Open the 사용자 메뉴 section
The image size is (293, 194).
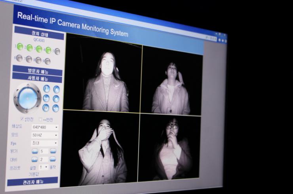37,78
